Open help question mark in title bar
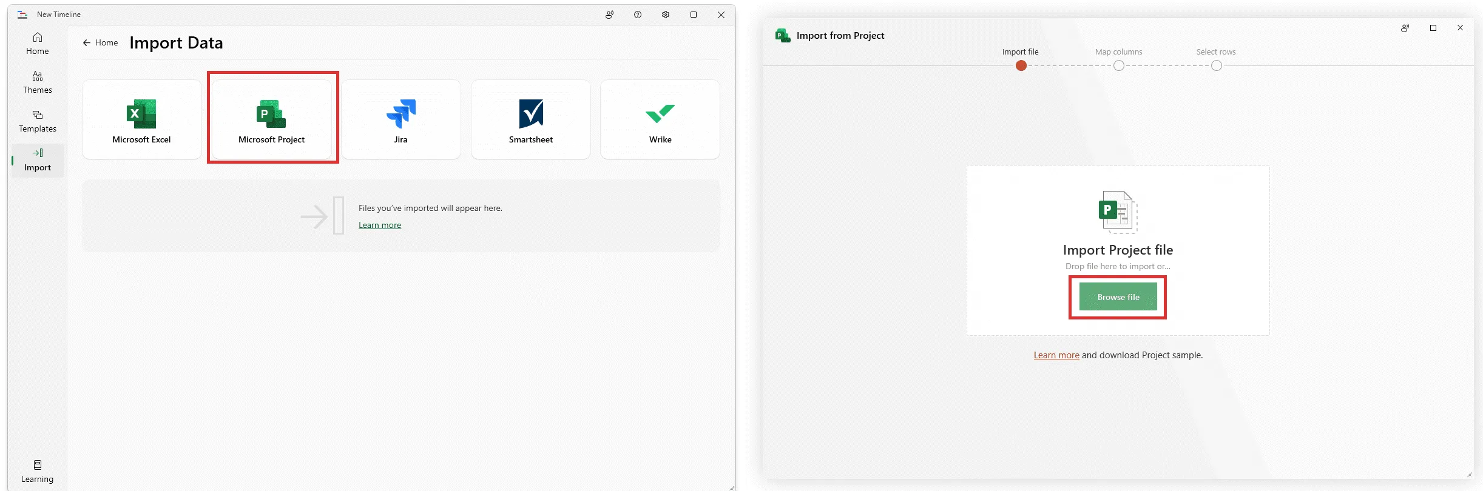1483x491 pixels. click(x=638, y=15)
